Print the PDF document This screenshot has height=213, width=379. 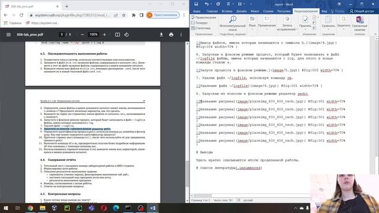[x=171, y=34]
